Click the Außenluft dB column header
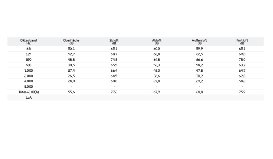Screen dimensions: 273x159 (199, 41)
